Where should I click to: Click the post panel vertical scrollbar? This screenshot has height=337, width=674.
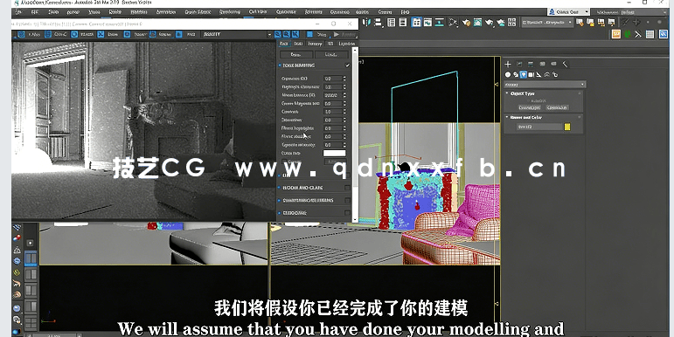(x=355, y=134)
